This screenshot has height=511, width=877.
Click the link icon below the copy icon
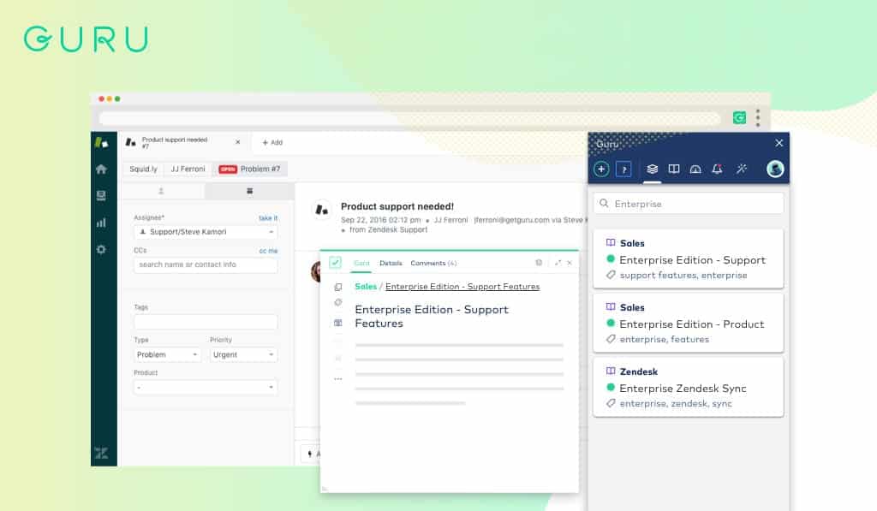coord(337,302)
